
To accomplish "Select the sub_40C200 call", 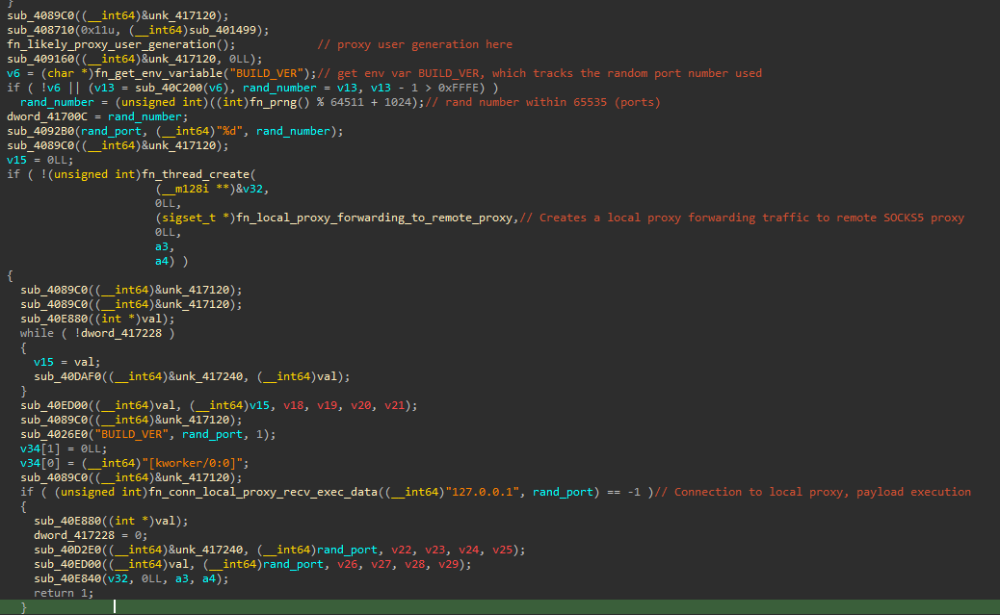I will (x=169, y=88).
